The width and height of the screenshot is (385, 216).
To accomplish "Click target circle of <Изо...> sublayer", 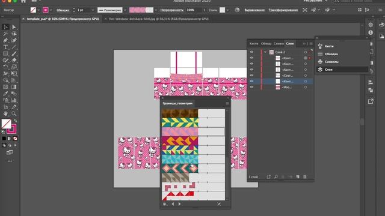I will [x=306, y=87].
